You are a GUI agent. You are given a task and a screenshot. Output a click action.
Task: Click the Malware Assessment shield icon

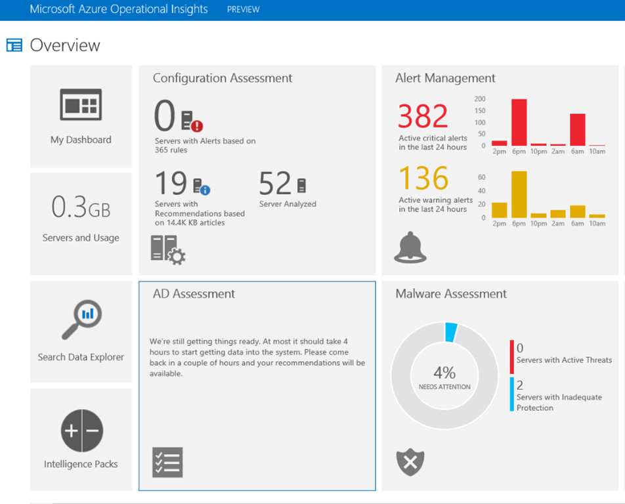[410, 463]
